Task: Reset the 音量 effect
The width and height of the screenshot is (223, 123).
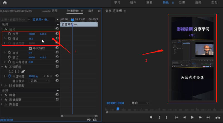Action: (x=57, y=94)
